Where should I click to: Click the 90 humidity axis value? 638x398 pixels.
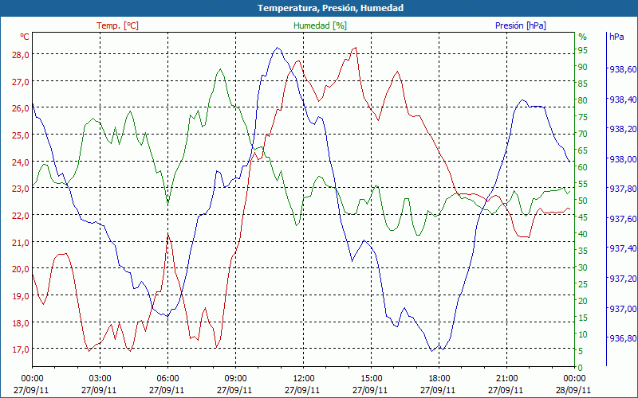pyautogui.click(x=583, y=67)
